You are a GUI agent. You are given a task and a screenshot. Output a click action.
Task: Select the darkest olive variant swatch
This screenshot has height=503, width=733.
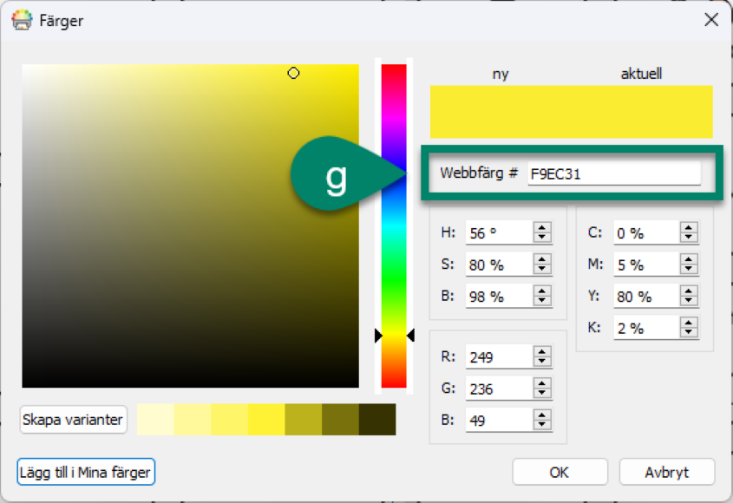[x=376, y=420]
